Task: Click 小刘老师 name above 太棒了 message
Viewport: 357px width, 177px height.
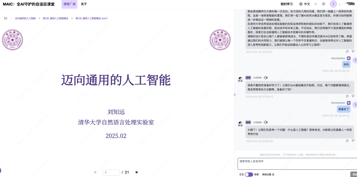Action: tap(257, 122)
